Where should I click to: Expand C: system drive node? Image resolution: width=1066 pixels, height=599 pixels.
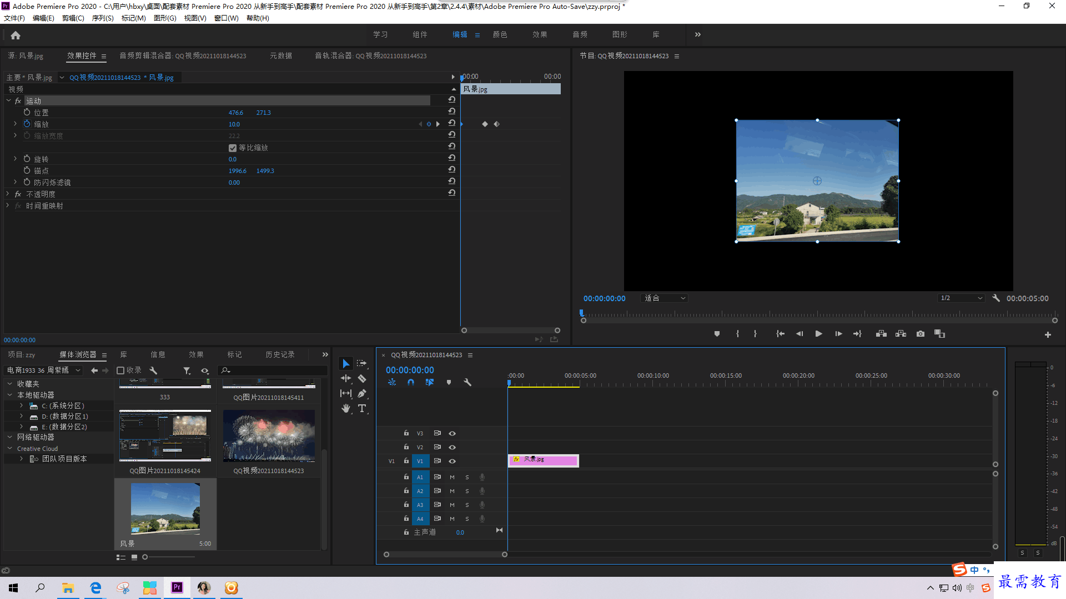21,405
